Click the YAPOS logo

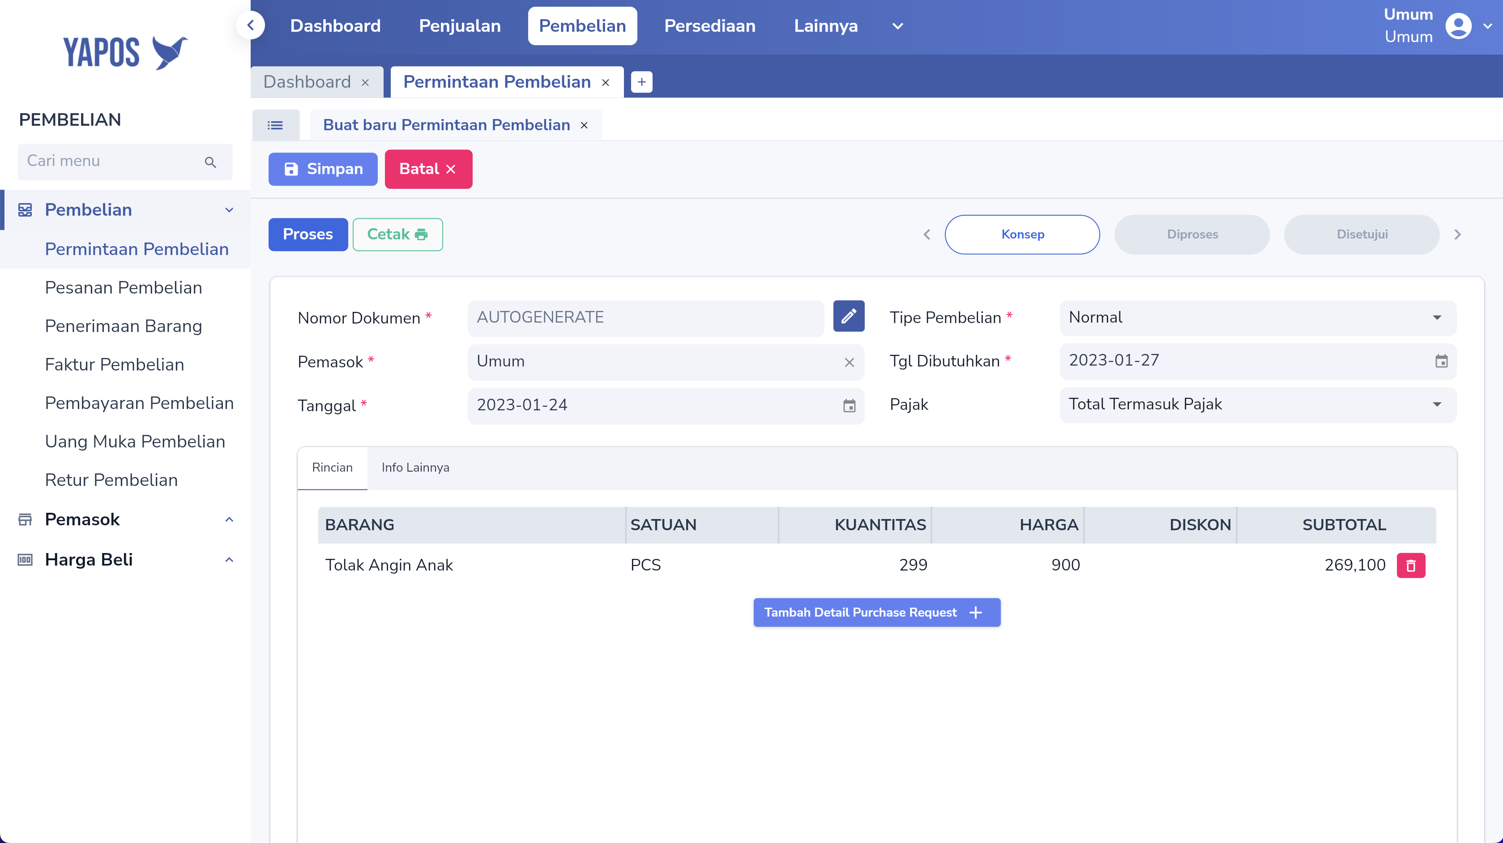coord(125,52)
